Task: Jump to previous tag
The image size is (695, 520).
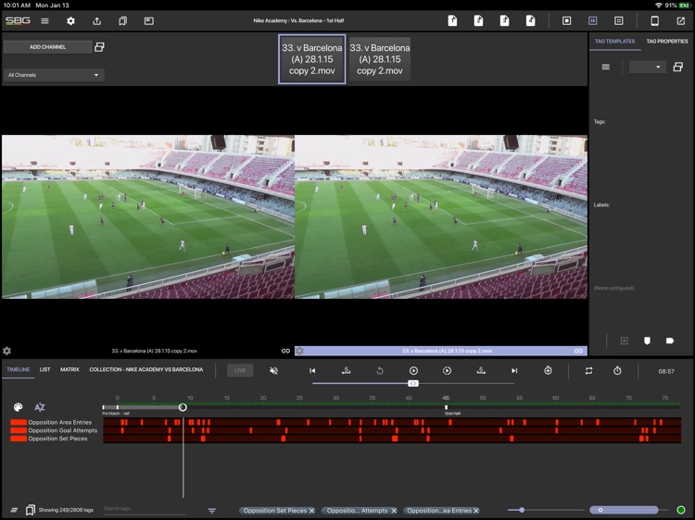Action: pos(347,370)
